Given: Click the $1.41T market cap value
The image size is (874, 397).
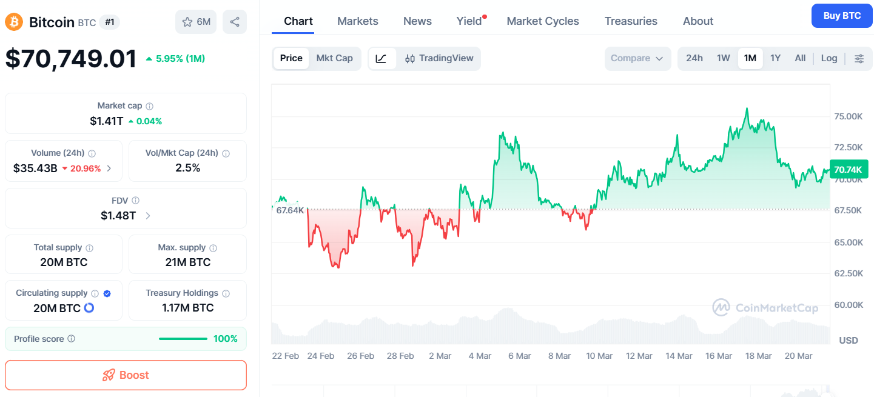Looking at the screenshot, I should click(x=106, y=121).
